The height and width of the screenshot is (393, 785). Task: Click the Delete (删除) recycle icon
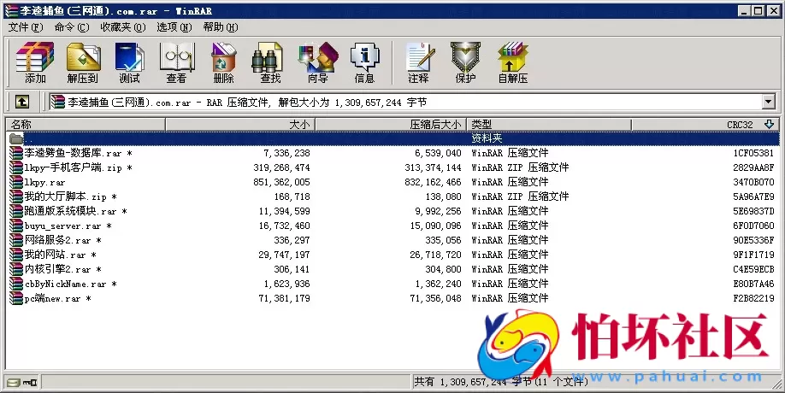224,62
